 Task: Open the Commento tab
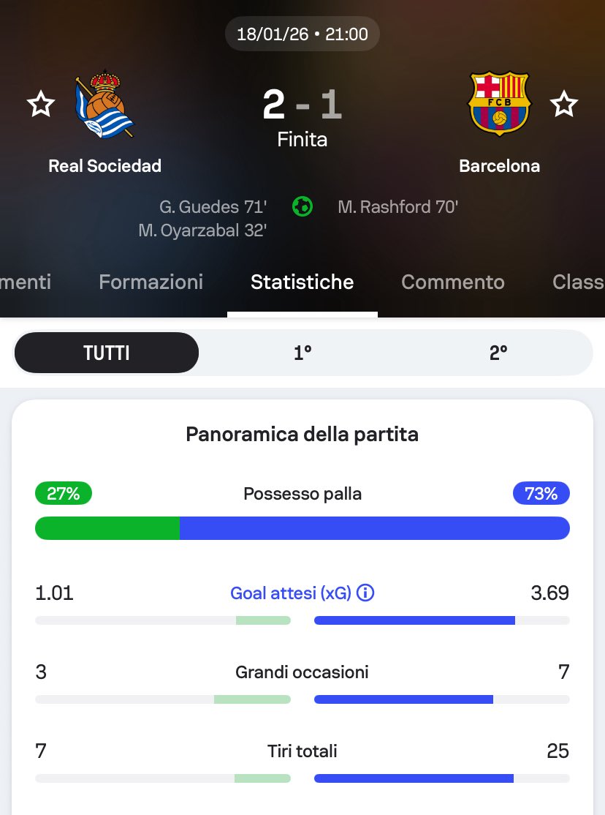(453, 282)
